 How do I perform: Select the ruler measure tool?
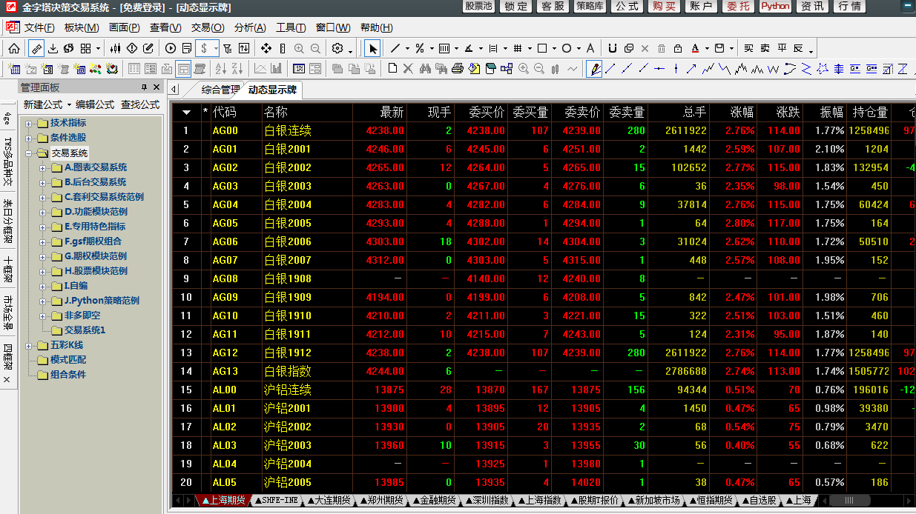pyautogui.click(x=36, y=48)
